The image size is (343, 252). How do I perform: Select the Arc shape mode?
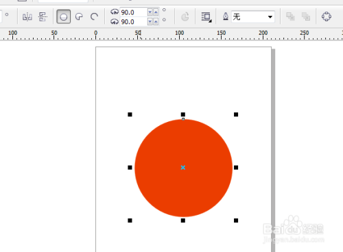(x=94, y=16)
